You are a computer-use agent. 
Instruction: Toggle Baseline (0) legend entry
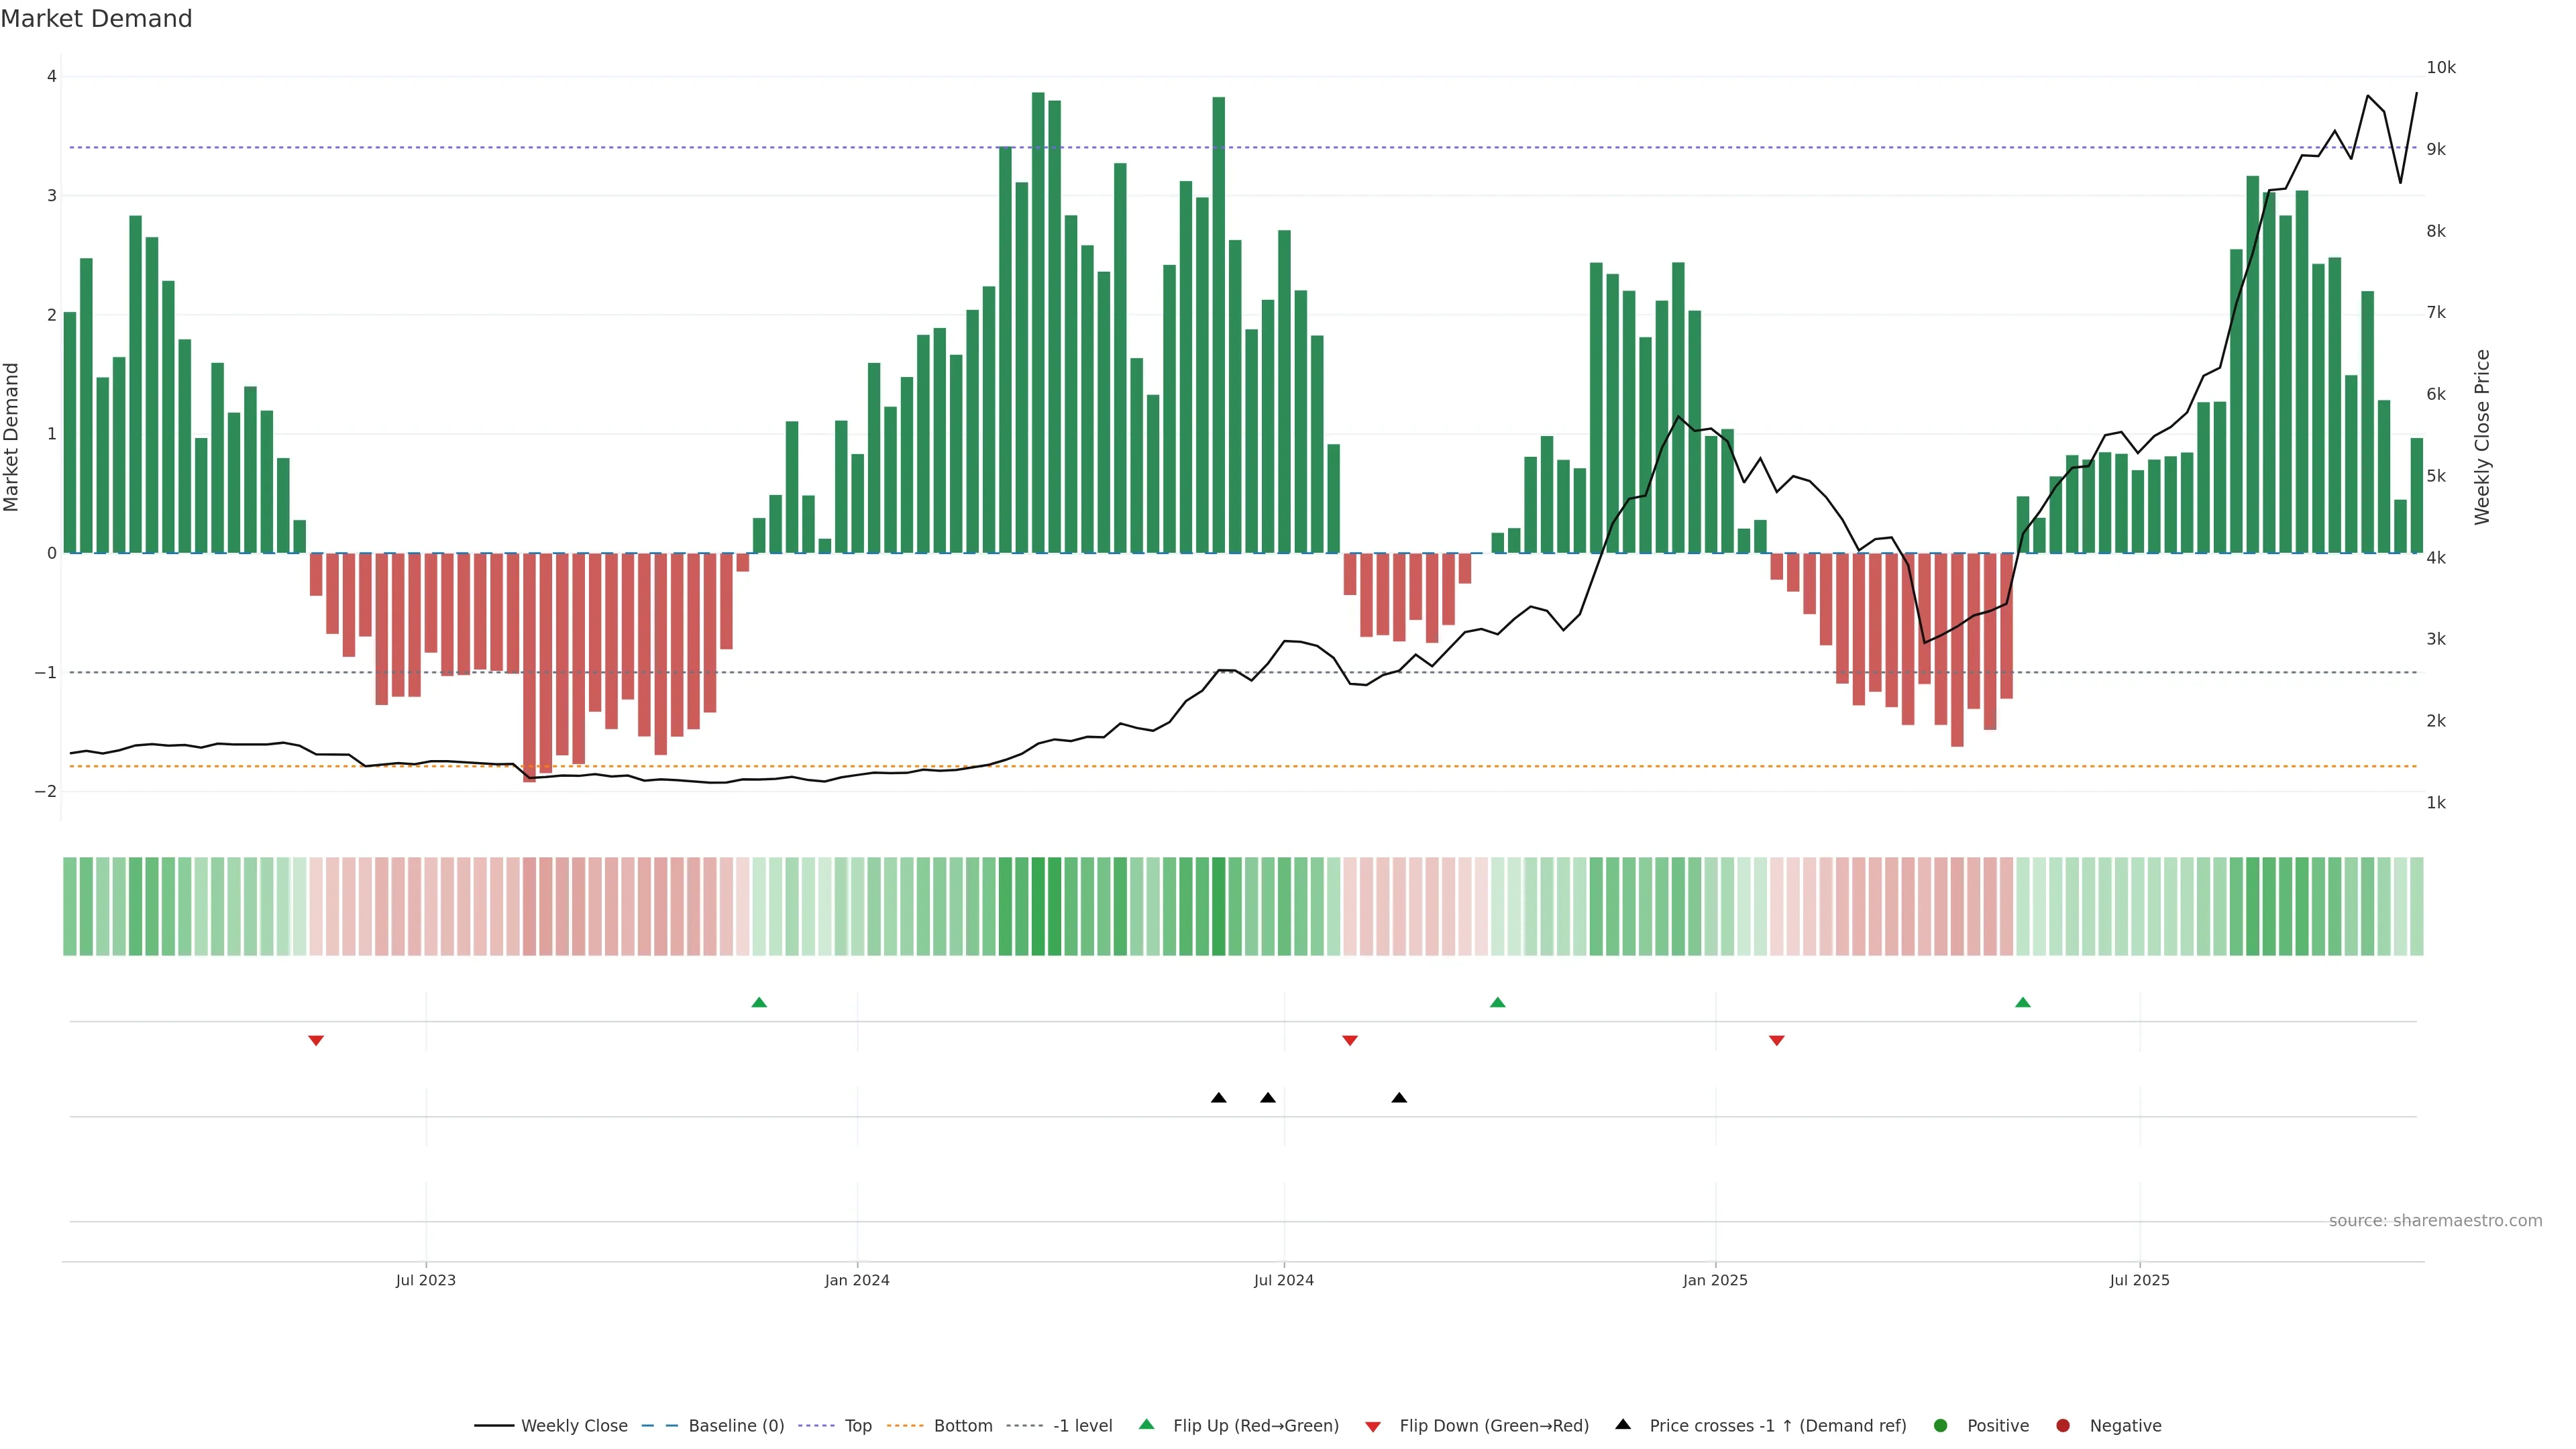click(736, 1425)
